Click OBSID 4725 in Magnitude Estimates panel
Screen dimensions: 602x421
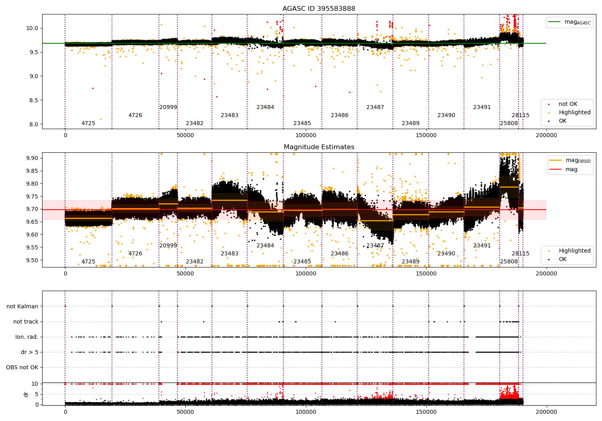click(88, 261)
